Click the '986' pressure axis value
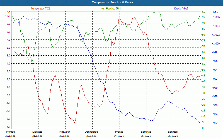The height and width of the screenshot is (139, 223). (x=215, y=105)
